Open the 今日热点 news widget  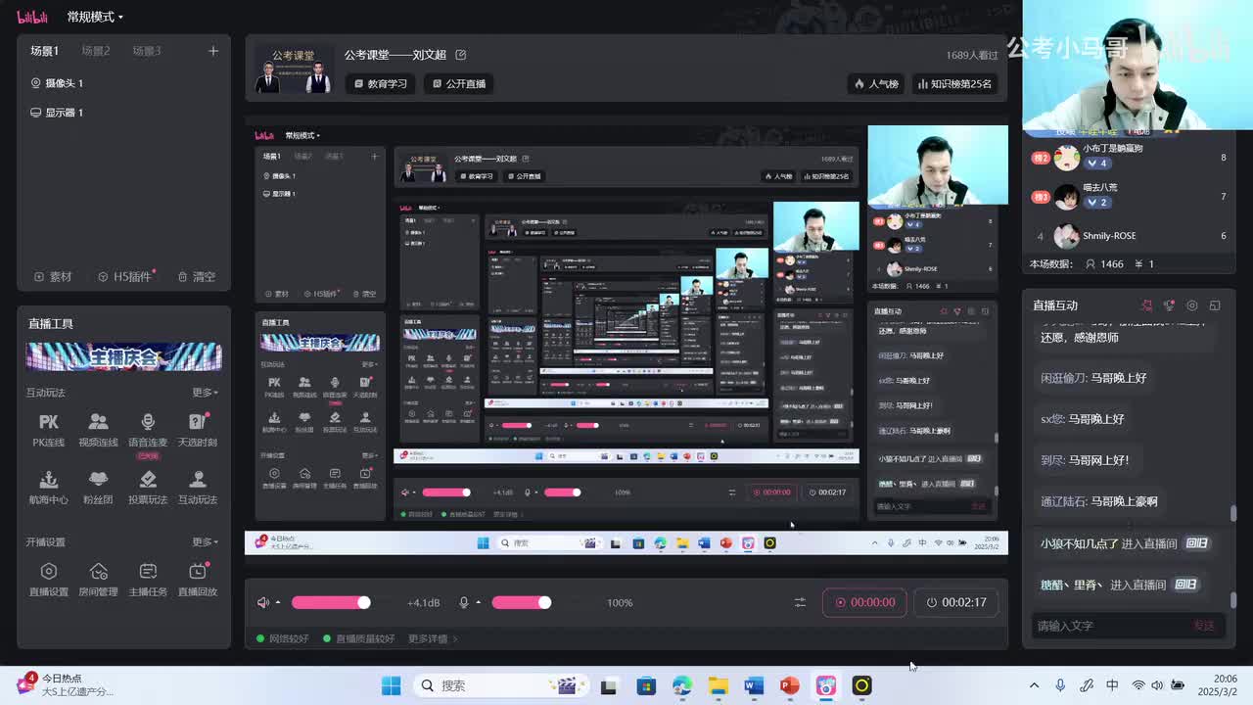coord(66,684)
